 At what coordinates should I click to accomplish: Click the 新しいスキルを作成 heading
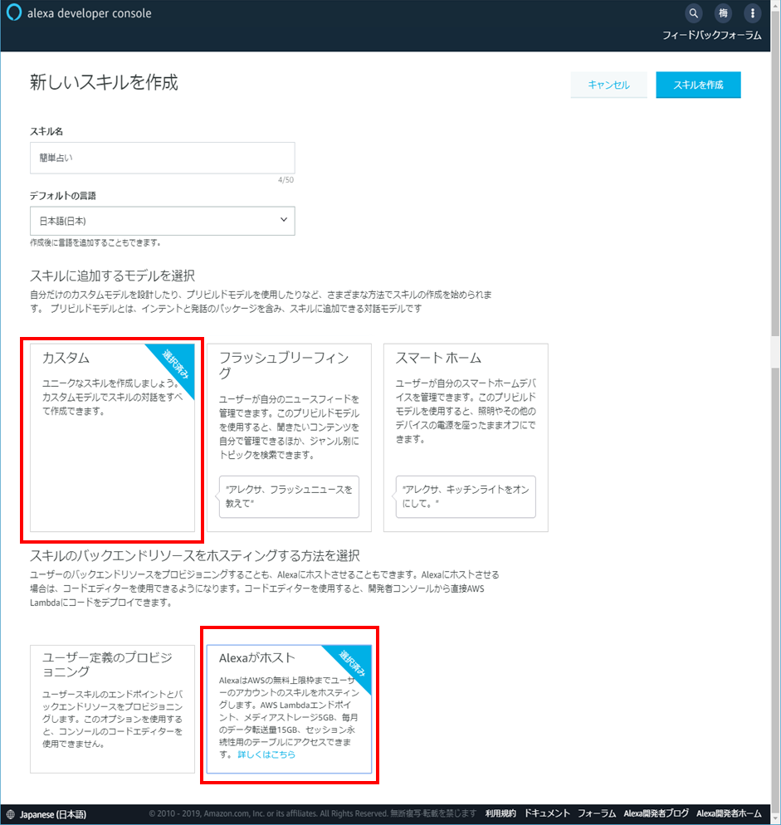[x=104, y=83]
